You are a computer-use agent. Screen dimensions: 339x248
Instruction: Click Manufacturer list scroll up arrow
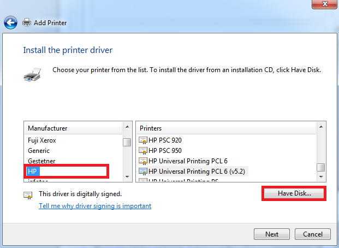(x=127, y=127)
